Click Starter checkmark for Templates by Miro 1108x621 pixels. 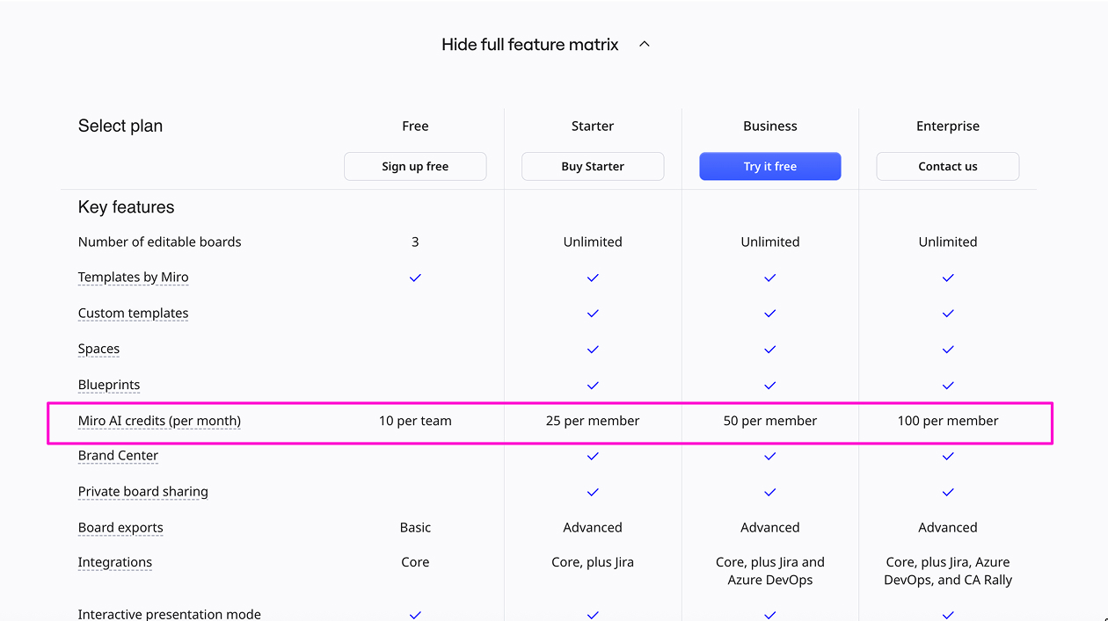pyautogui.click(x=593, y=278)
